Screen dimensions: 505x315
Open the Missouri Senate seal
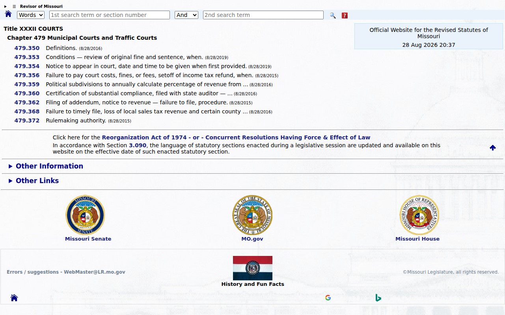[x=85, y=215]
